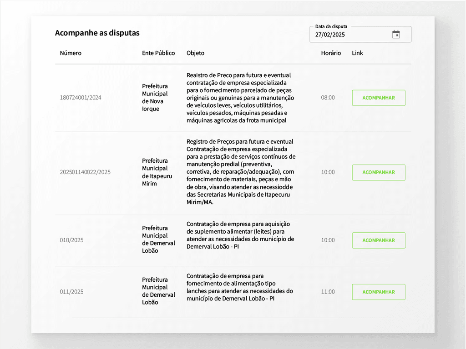466x349 pixels.
Task: Click ACOMPANHAR for disputa 010/2025
Action: click(x=379, y=240)
